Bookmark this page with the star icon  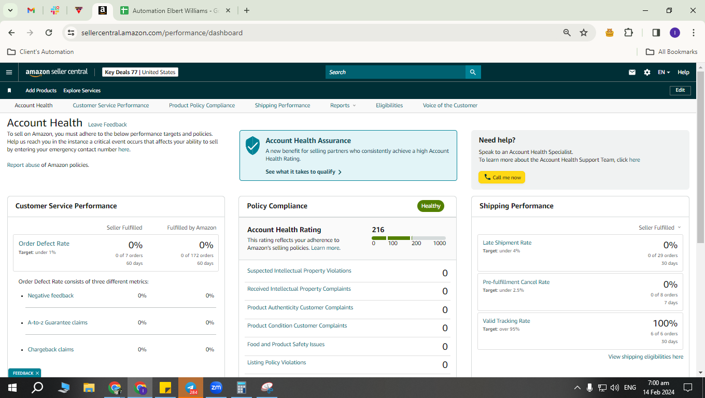tap(584, 33)
